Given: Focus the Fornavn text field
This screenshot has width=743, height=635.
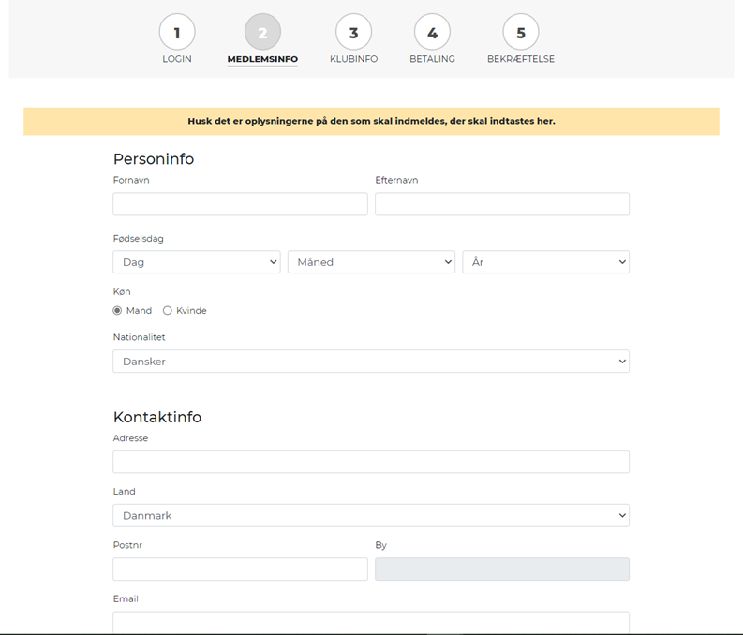Looking at the screenshot, I should point(240,204).
